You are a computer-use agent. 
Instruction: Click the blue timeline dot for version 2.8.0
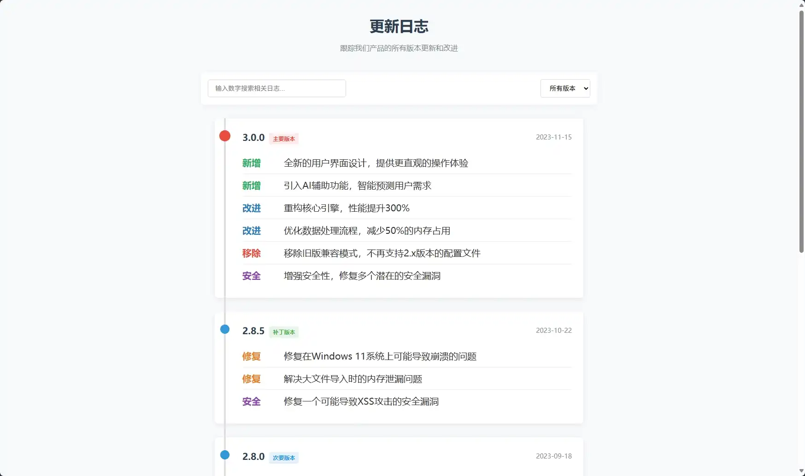pyautogui.click(x=225, y=455)
